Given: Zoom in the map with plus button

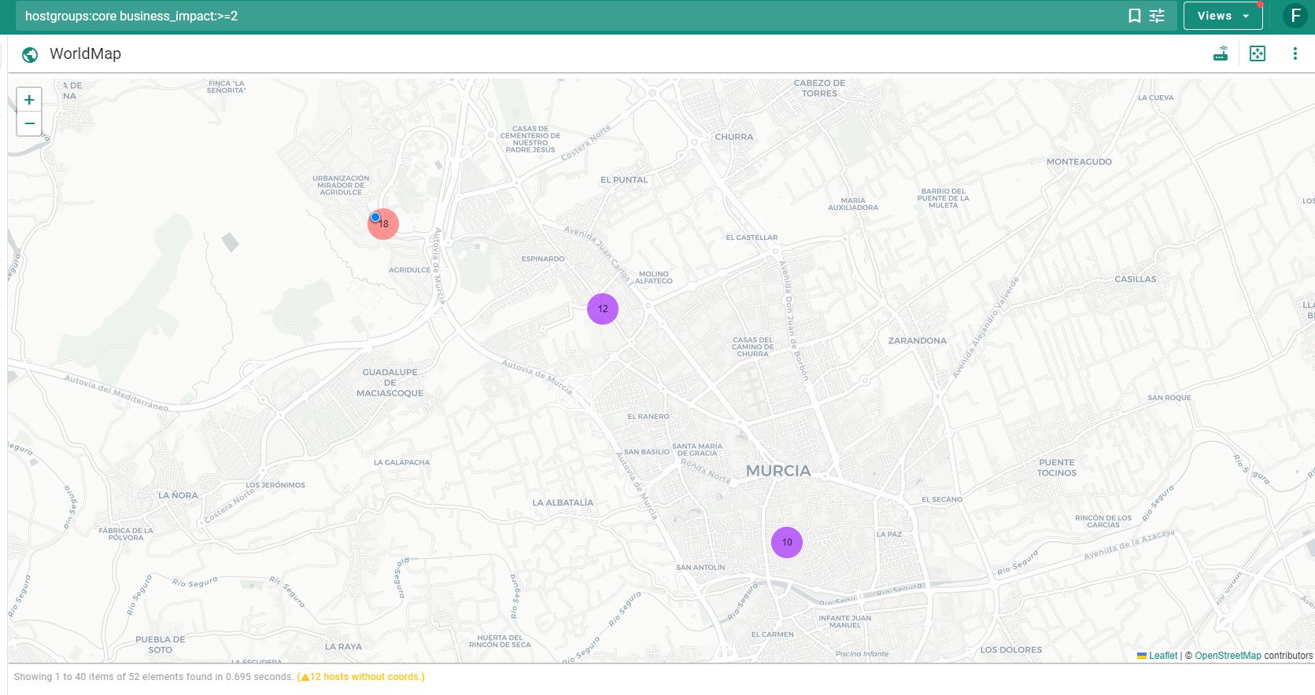Looking at the screenshot, I should [x=29, y=100].
